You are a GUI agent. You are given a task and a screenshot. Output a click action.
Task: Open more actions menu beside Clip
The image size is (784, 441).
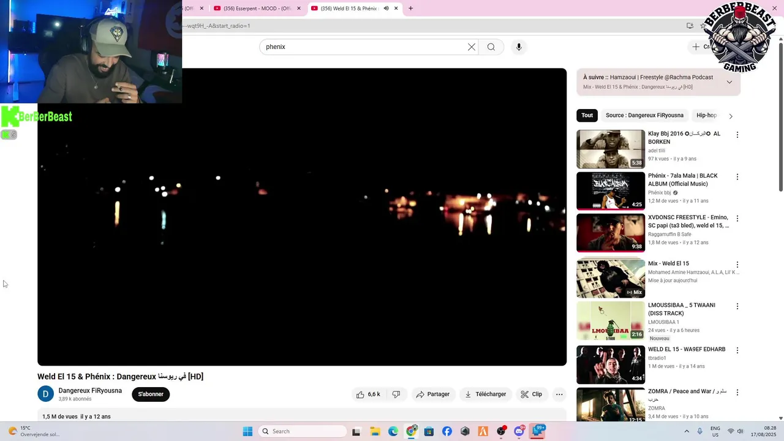(x=559, y=394)
